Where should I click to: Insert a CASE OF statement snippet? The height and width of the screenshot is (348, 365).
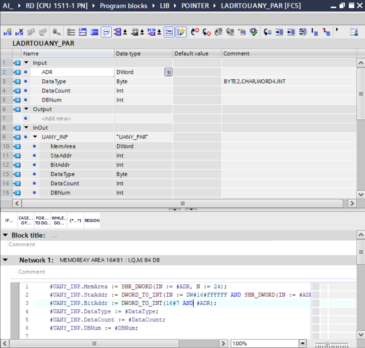tap(25, 221)
